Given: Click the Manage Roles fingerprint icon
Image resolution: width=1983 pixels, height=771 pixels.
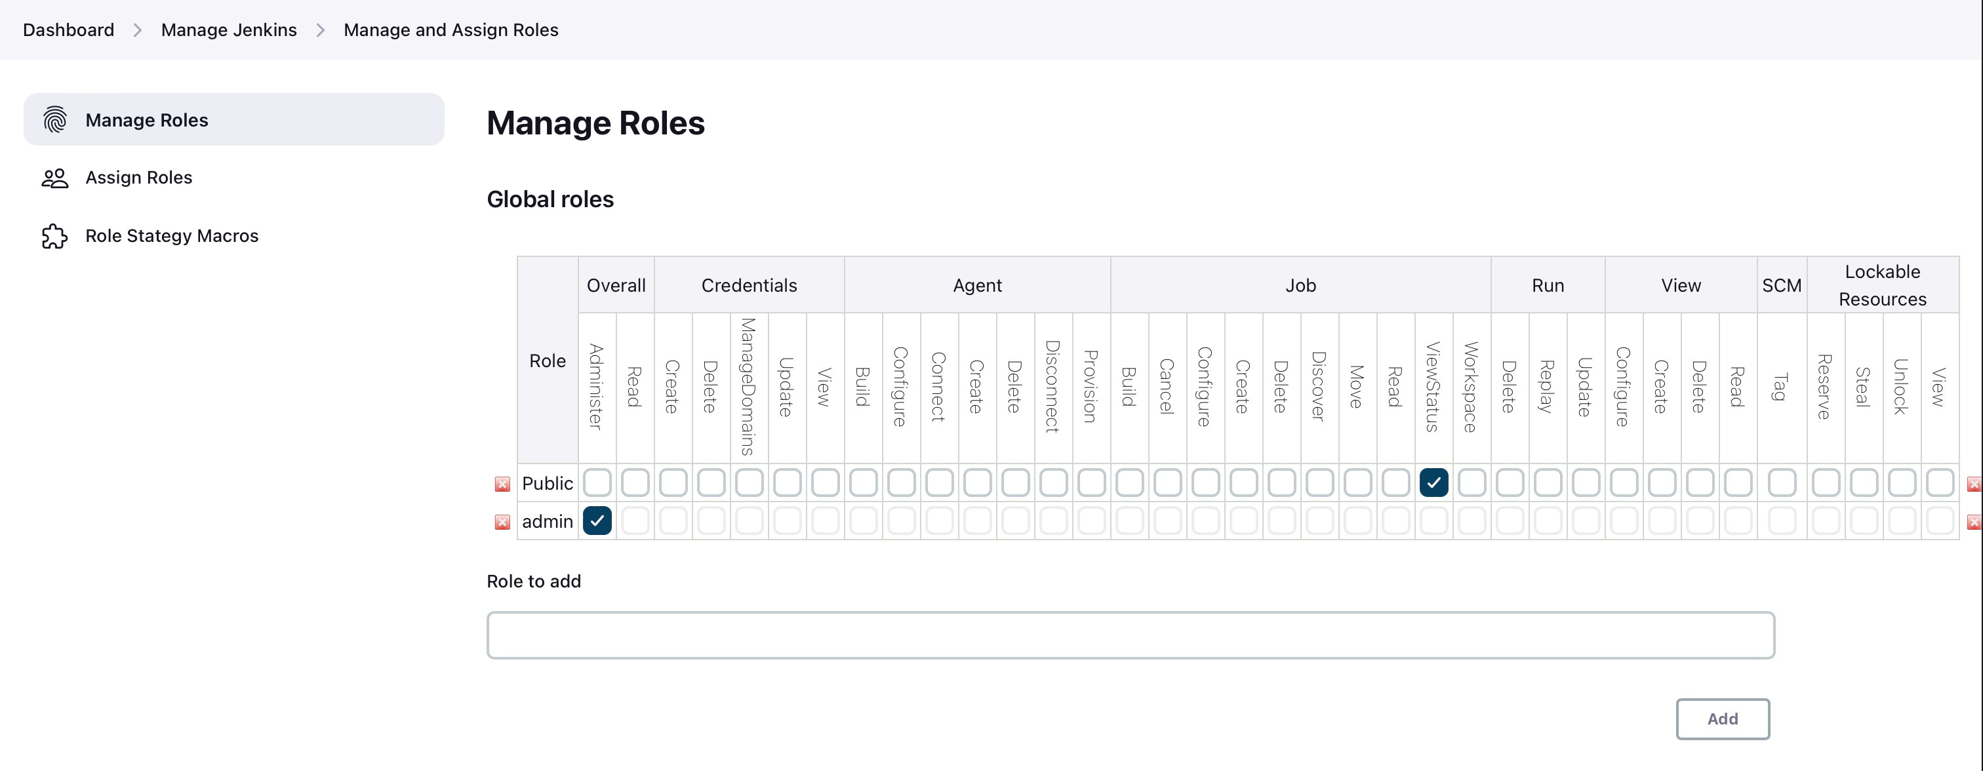Looking at the screenshot, I should (54, 120).
